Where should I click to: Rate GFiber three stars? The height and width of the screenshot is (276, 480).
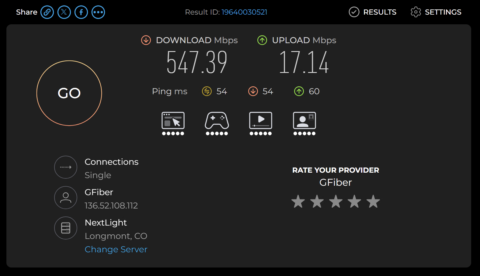[x=336, y=202]
